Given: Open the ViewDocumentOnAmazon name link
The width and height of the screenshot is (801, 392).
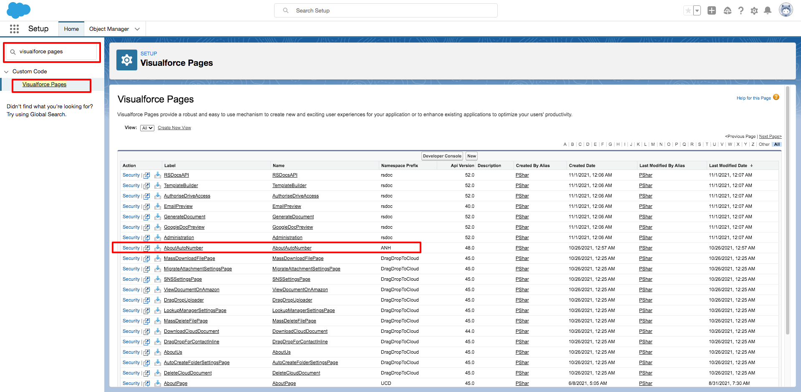Looking at the screenshot, I should (300, 290).
